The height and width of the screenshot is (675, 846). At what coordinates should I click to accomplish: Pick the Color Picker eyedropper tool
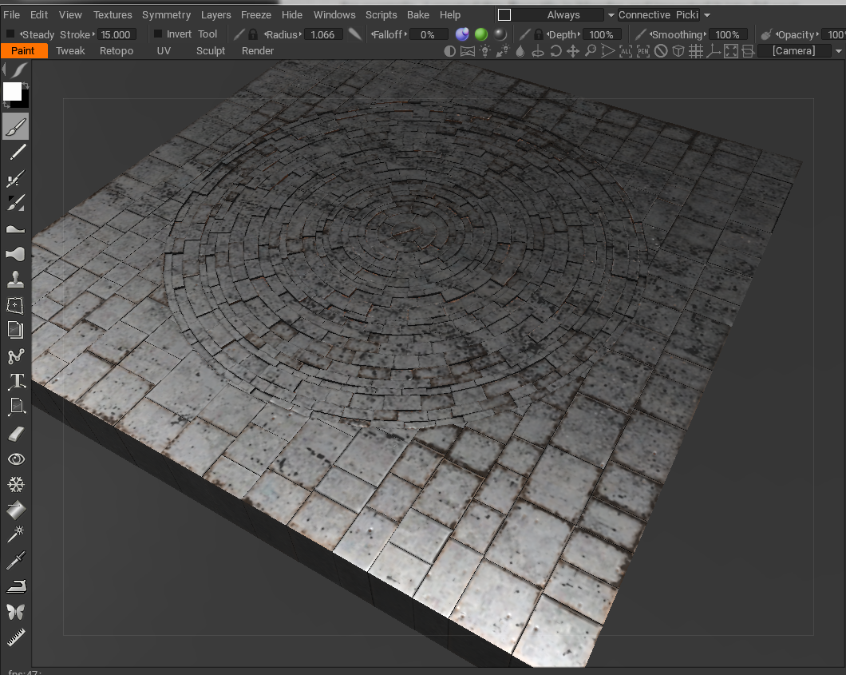click(x=16, y=560)
